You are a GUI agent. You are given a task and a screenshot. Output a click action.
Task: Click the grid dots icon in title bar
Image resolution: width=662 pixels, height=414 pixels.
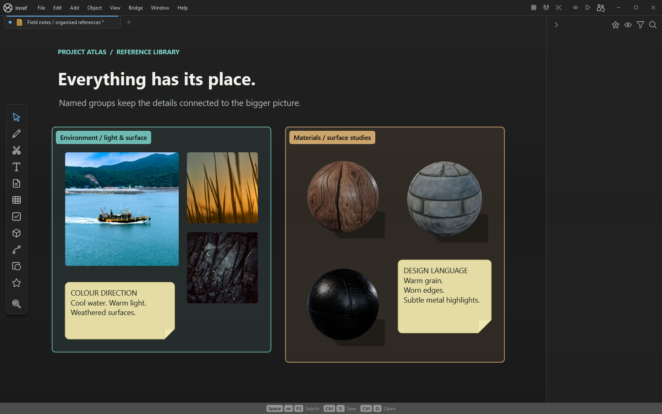(534, 7)
